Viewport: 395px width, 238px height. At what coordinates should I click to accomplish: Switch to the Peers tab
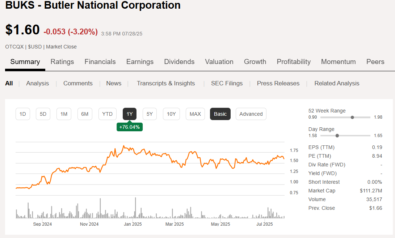(x=375, y=62)
